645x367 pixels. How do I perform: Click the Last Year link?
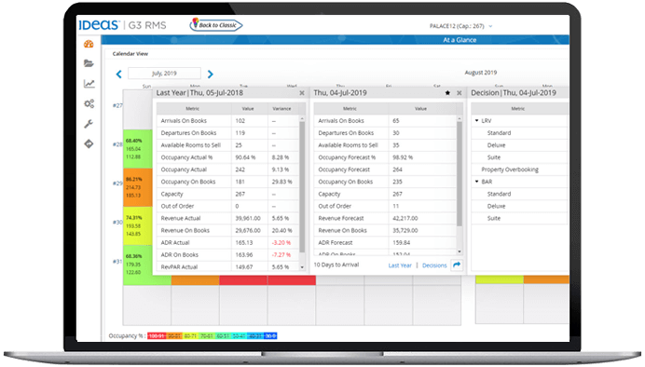(x=400, y=265)
